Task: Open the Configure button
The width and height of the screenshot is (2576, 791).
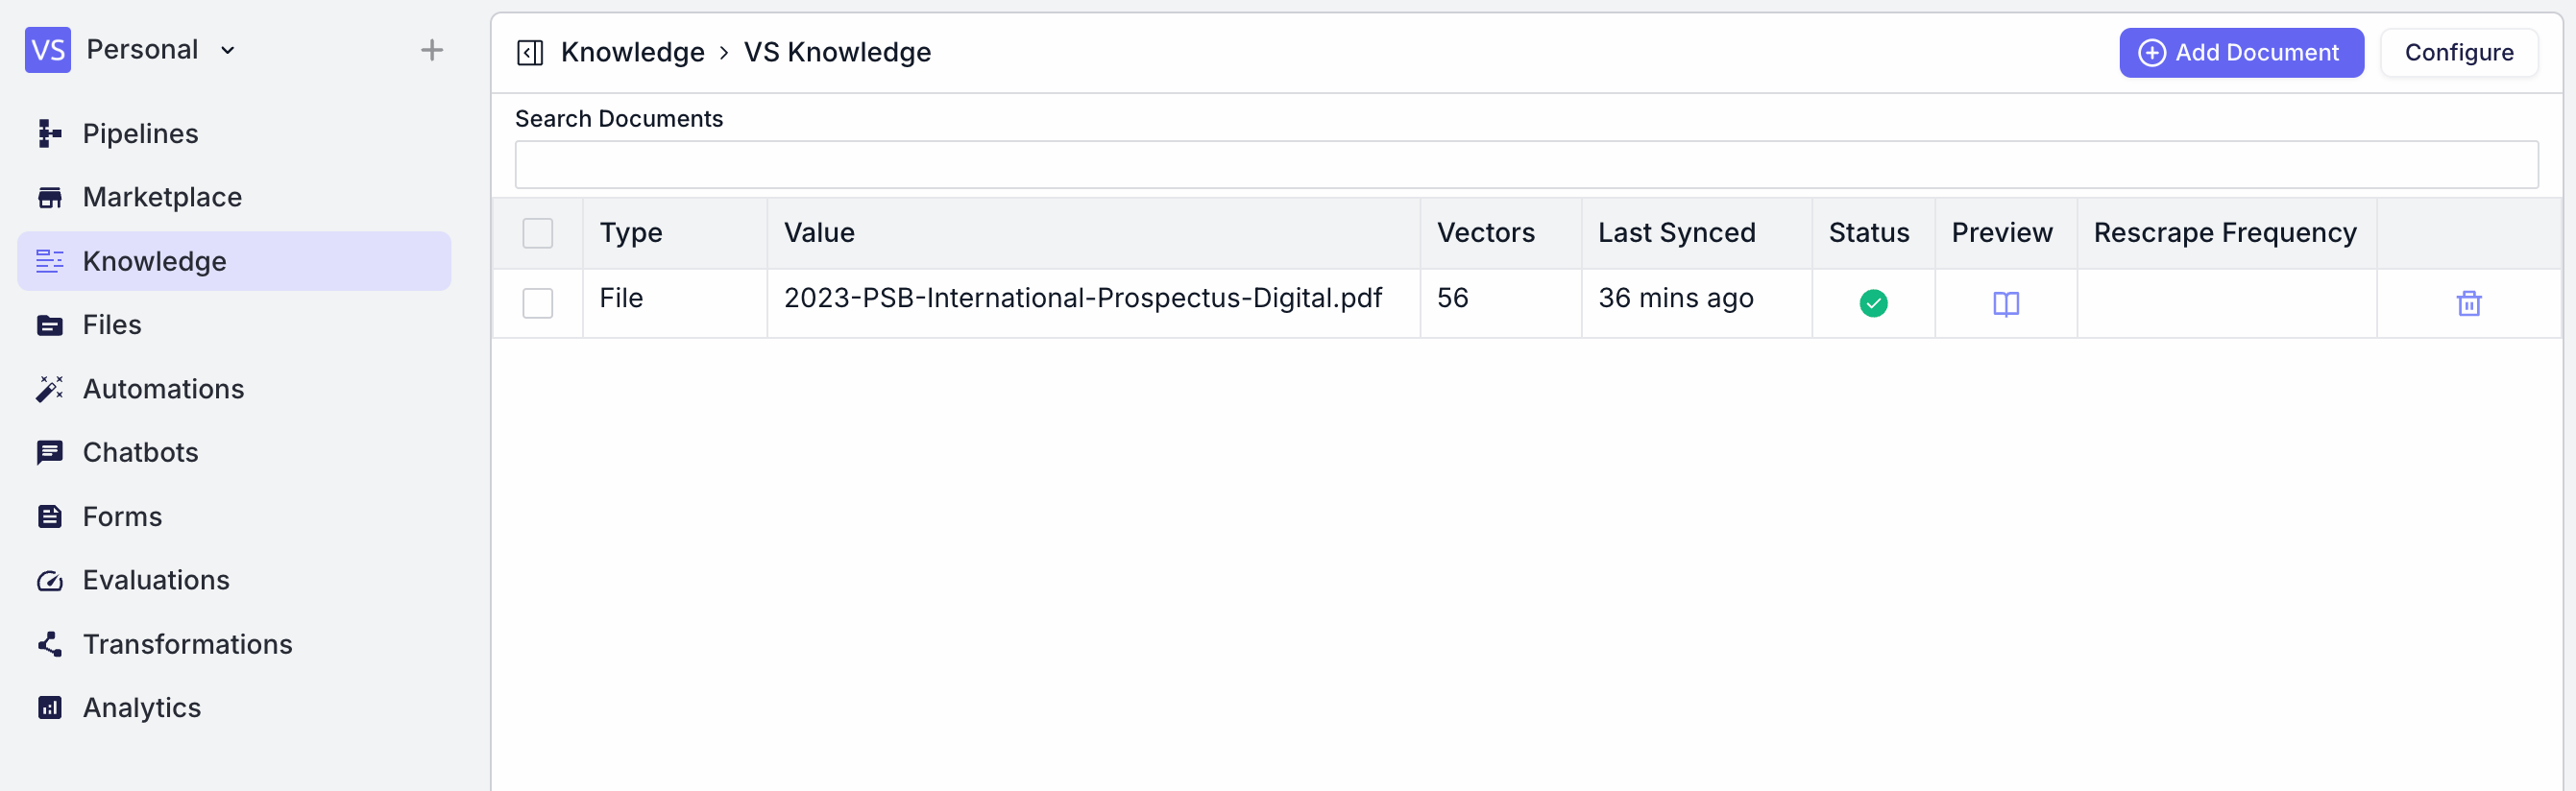Action: point(2458,52)
